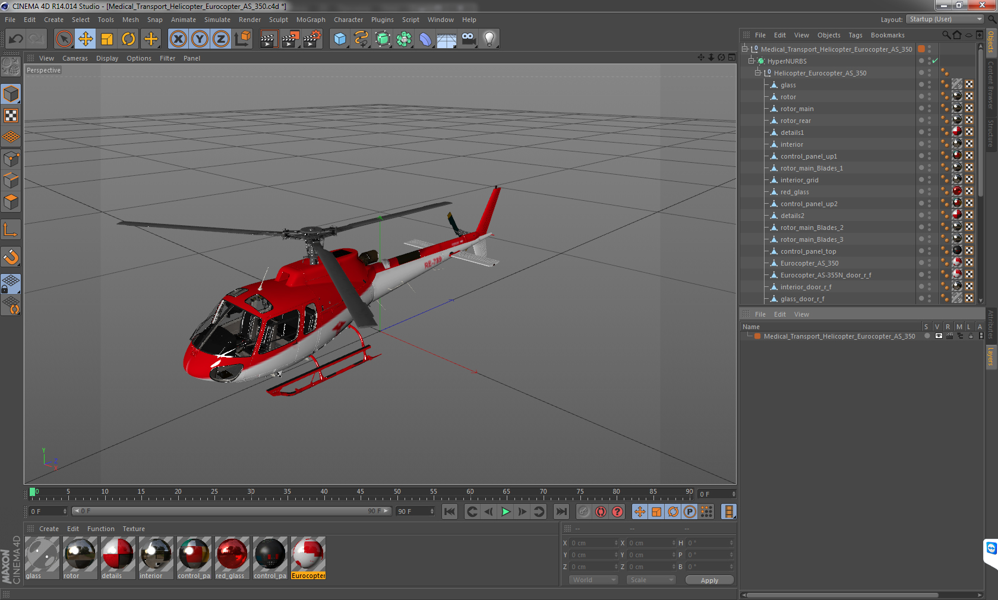
Task: Open the deformer objects icon
Action: (425, 39)
